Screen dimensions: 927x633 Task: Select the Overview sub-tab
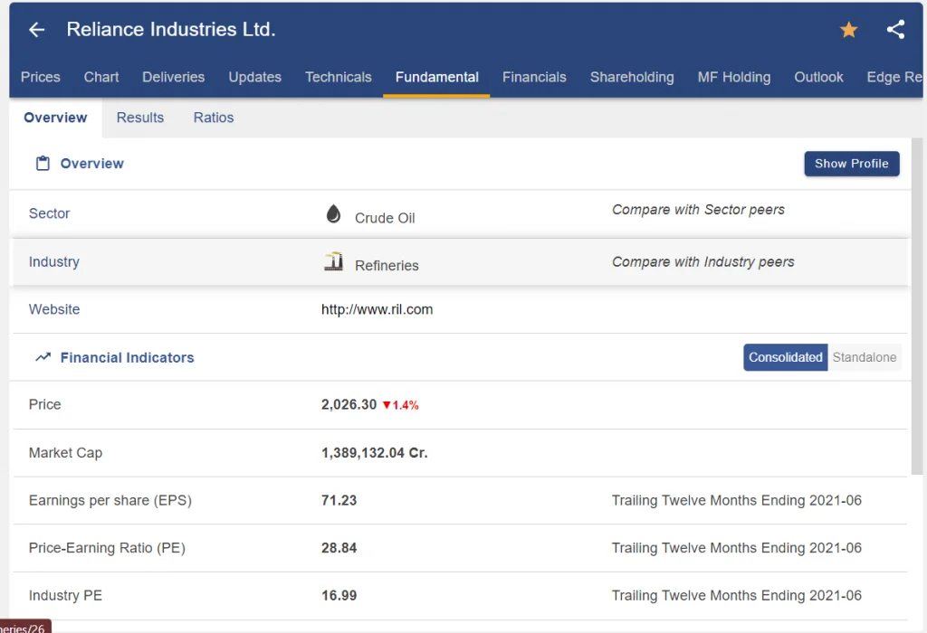tap(55, 118)
